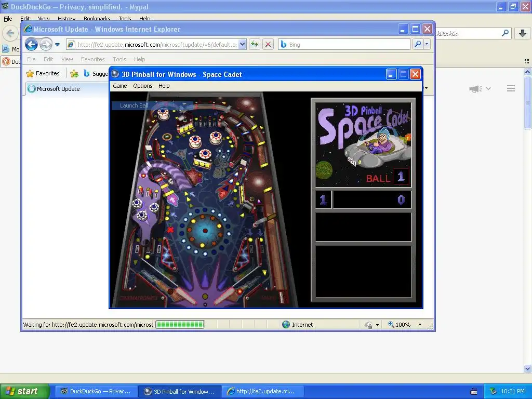Click the ball plunger on table
Viewport: 532px width, 399px height.
tap(282, 297)
